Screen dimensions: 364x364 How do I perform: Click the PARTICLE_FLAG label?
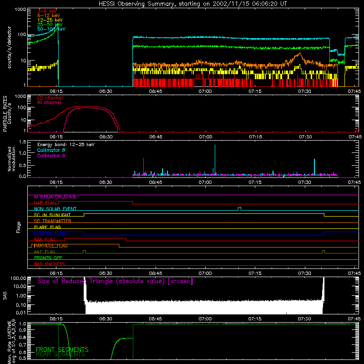pyautogui.click(x=51, y=246)
